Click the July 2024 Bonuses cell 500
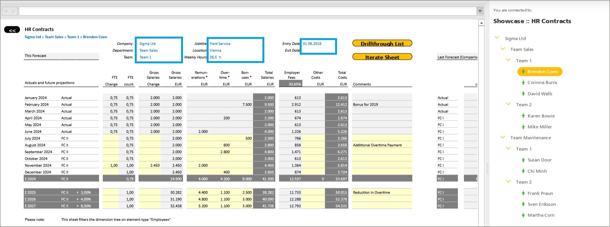This screenshot has height=227, width=610. tap(242, 138)
